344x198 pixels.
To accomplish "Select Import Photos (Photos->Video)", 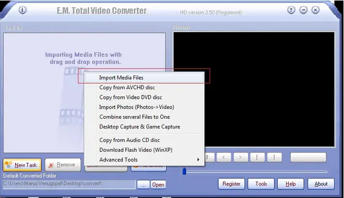I will 144,107.
